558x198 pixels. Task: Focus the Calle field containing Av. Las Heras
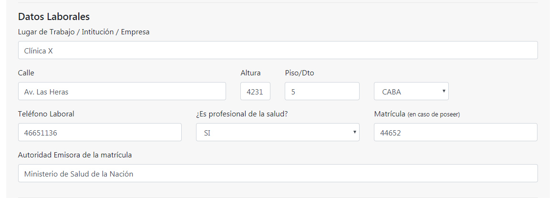click(x=122, y=91)
